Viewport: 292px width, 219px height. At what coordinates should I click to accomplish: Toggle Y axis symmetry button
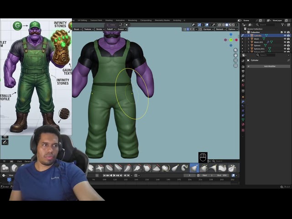click(191, 29)
